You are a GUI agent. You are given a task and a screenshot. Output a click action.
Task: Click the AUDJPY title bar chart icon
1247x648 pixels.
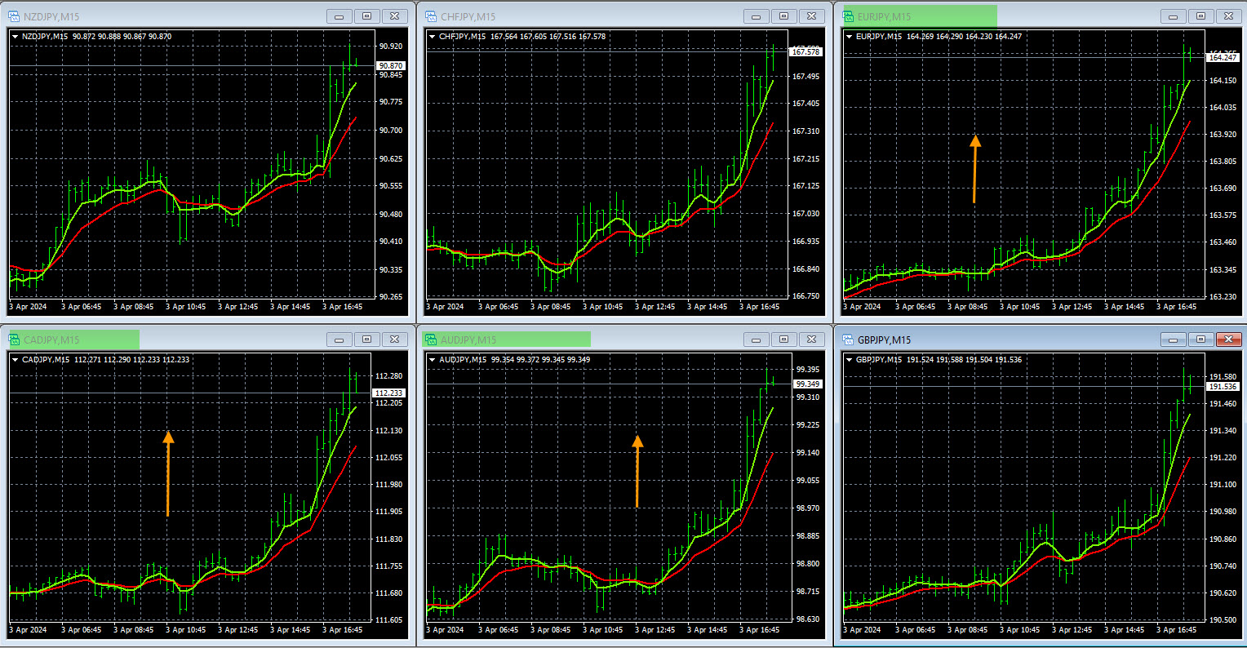click(431, 340)
